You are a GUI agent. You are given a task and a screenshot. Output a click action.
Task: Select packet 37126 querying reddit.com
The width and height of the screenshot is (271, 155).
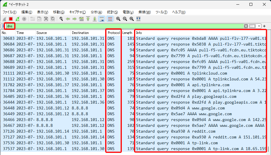point(134,131)
